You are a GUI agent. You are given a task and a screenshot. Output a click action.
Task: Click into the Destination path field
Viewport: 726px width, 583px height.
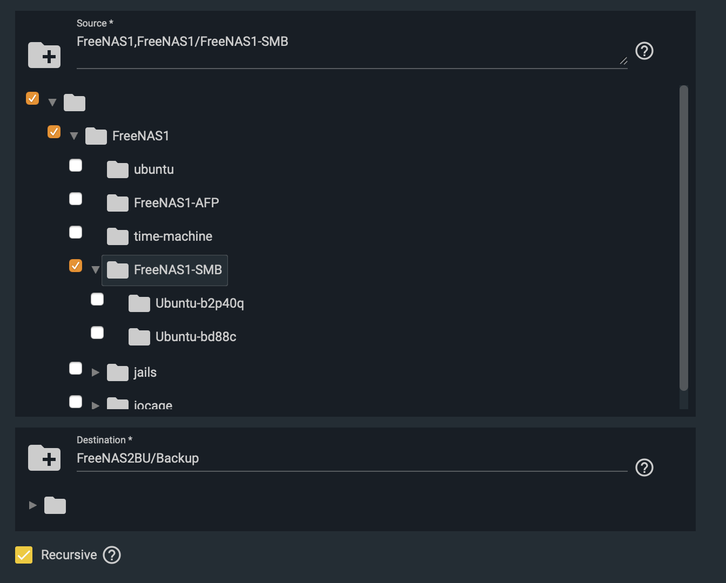pos(352,458)
